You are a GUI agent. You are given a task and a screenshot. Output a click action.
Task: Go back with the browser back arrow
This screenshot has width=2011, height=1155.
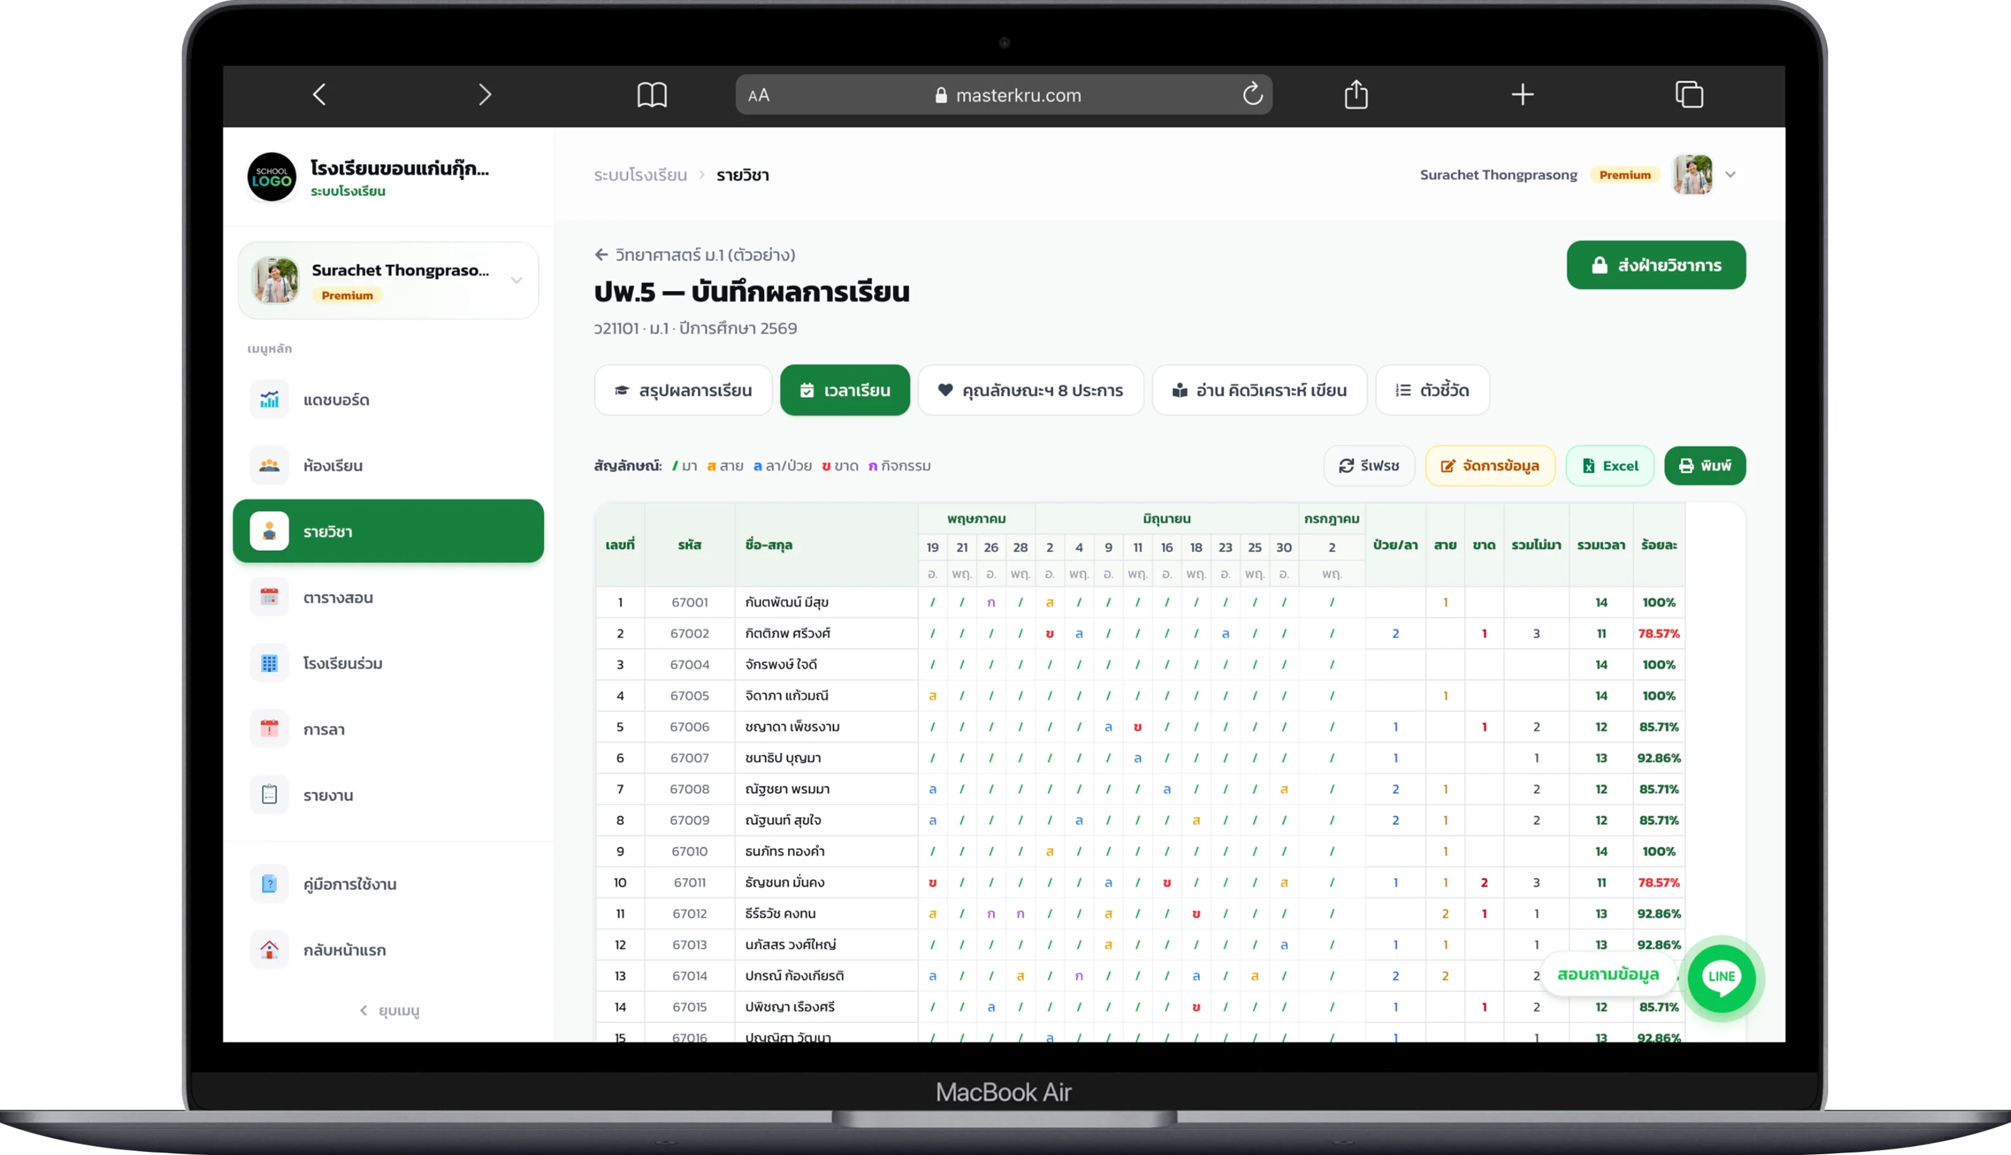click(319, 95)
